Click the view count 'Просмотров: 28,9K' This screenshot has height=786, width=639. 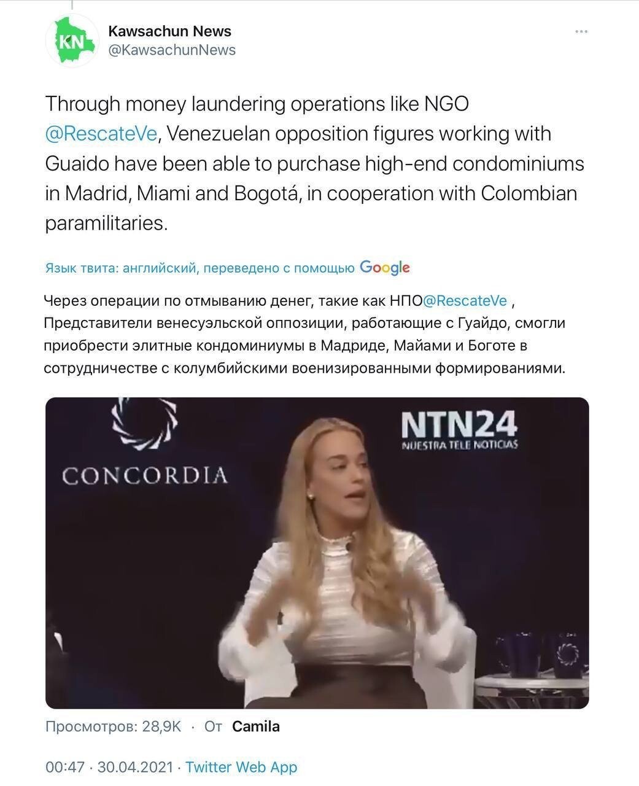click(x=114, y=726)
